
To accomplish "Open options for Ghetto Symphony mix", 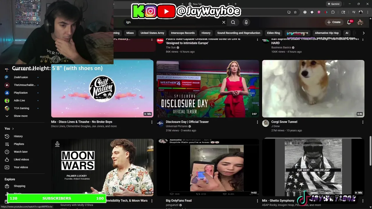I will [363, 201].
